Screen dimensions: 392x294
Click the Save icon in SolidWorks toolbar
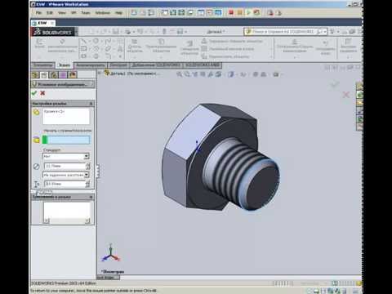116,32
